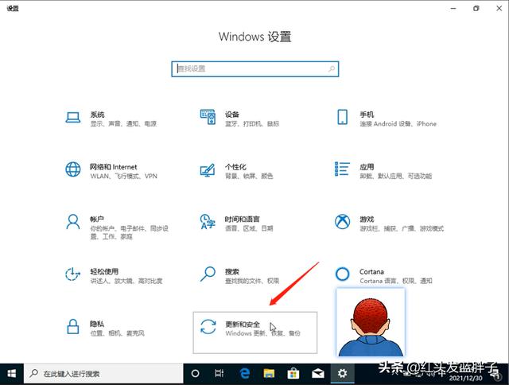Click the 搜索 category title text
This screenshot has width=509, height=385.
(x=232, y=271)
